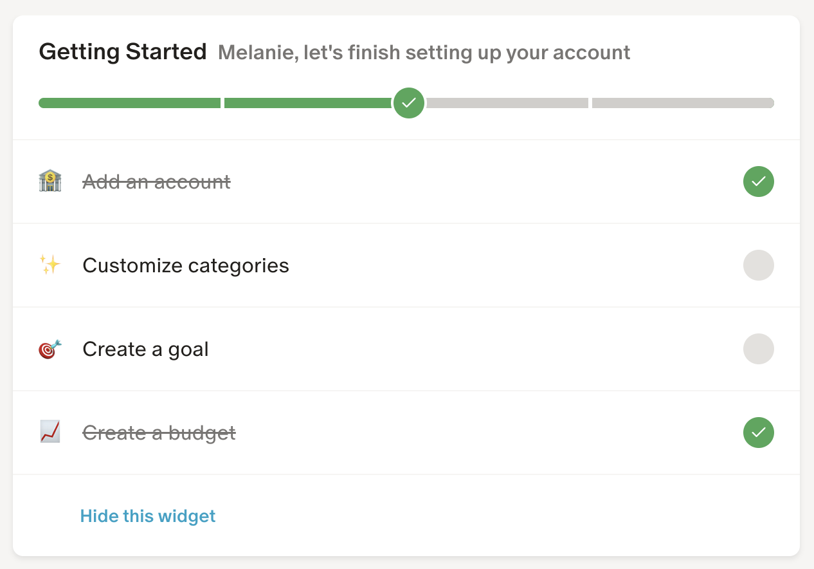Click the sparkles icon for Customize categories
The image size is (814, 569).
(50, 265)
